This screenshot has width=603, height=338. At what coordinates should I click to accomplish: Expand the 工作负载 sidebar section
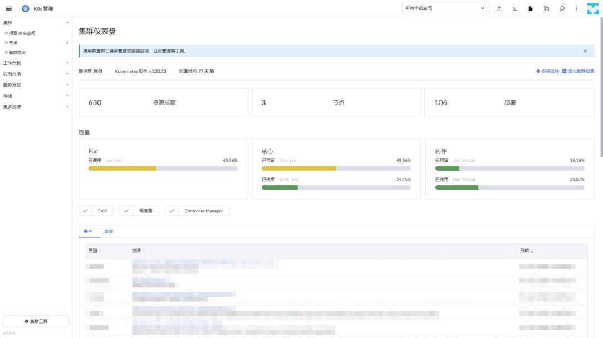coord(36,63)
